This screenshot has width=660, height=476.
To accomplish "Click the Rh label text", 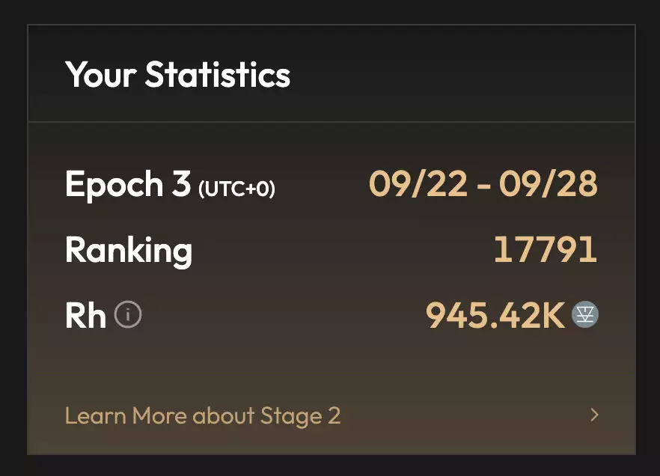I will (85, 316).
